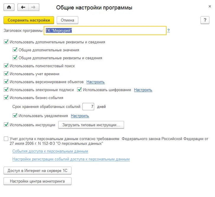Toggle Использовать учет времени checkbox
The width and height of the screenshot is (215, 197).
pos(6,74)
